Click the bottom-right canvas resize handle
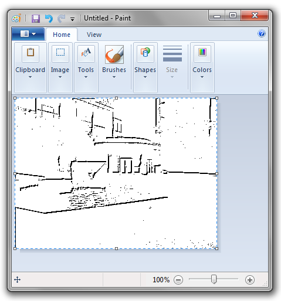 (216, 248)
